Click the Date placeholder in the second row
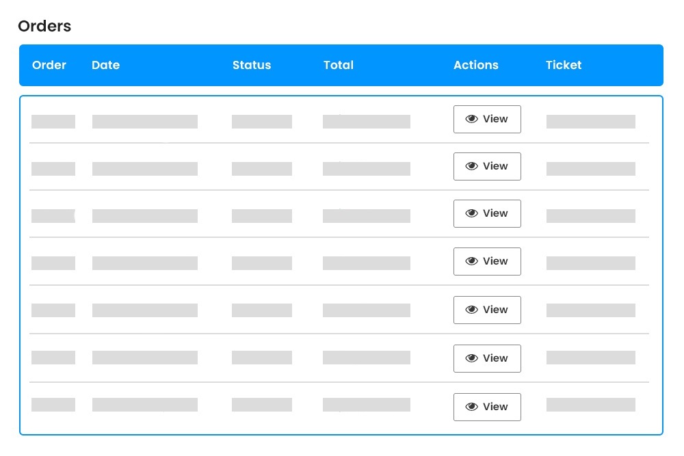The image size is (684, 456). pyautogui.click(x=144, y=168)
